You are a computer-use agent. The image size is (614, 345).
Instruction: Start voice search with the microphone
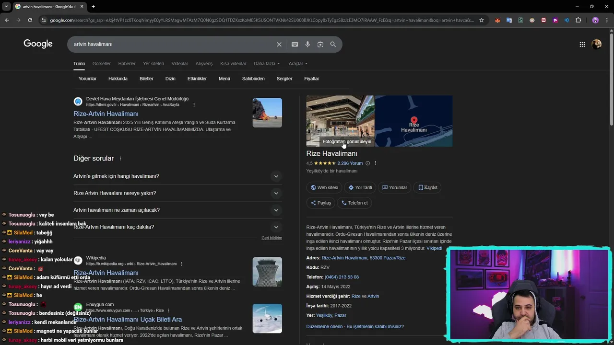coord(307,44)
